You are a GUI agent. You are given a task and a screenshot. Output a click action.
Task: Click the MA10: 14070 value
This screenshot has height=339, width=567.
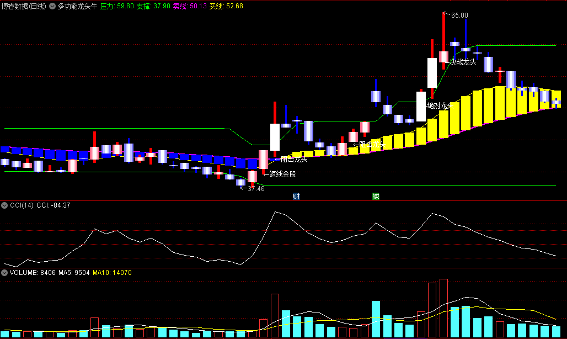(x=112, y=273)
